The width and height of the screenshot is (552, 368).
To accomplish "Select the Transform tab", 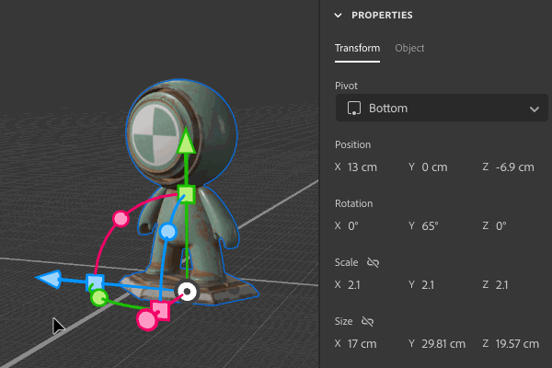I will click(x=357, y=48).
